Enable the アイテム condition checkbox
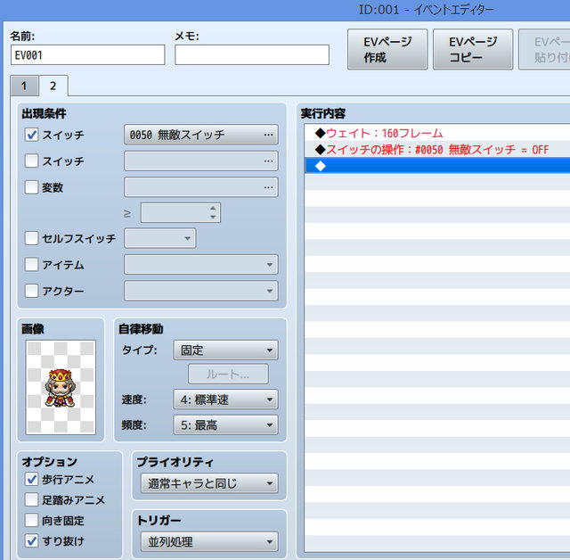 click(31, 265)
